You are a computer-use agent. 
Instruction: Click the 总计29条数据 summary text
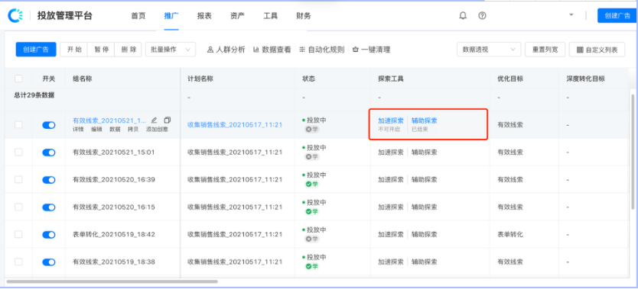point(34,95)
